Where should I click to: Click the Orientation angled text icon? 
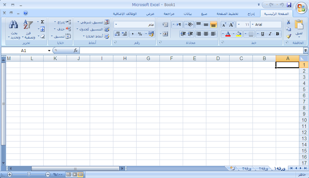(190, 25)
